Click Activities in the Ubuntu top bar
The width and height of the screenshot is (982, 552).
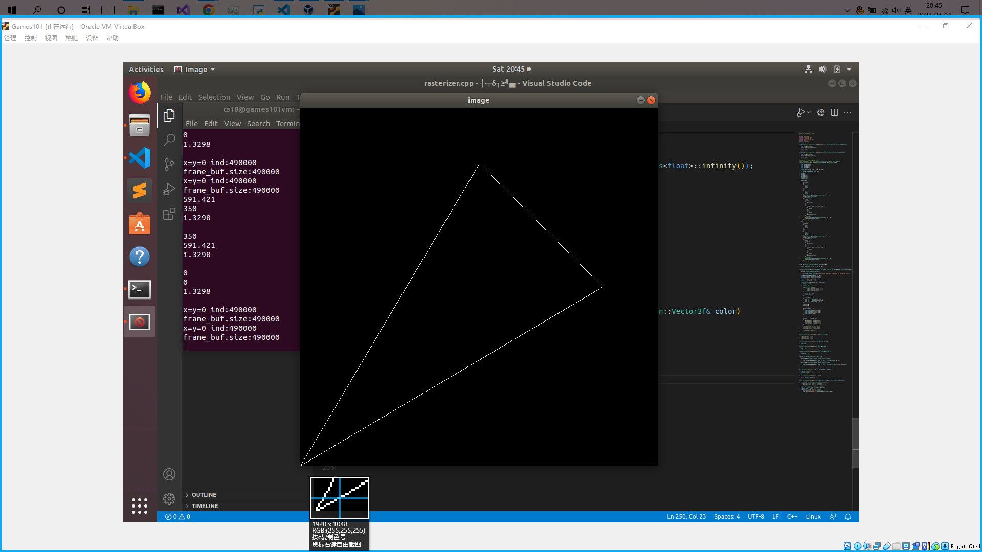pyautogui.click(x=146, y=70)
